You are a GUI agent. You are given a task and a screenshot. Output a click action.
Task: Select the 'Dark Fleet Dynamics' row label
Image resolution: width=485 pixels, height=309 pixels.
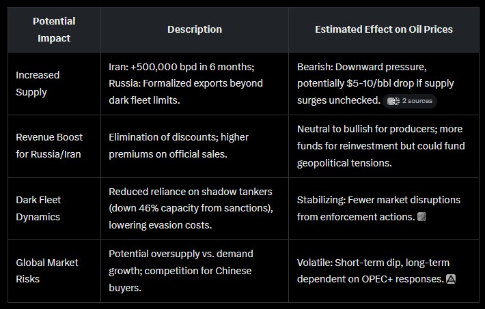pos(38,208)
